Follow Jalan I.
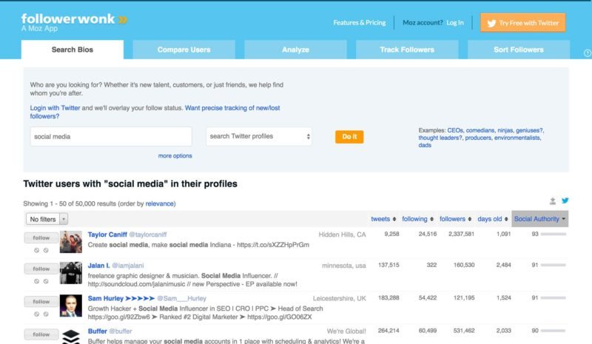 point(41,269)
